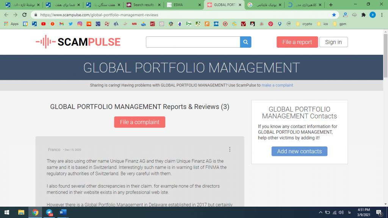
Task: Expand the gpm bookmarks folder
Action: pyautogui.click(x=339, y=24)
